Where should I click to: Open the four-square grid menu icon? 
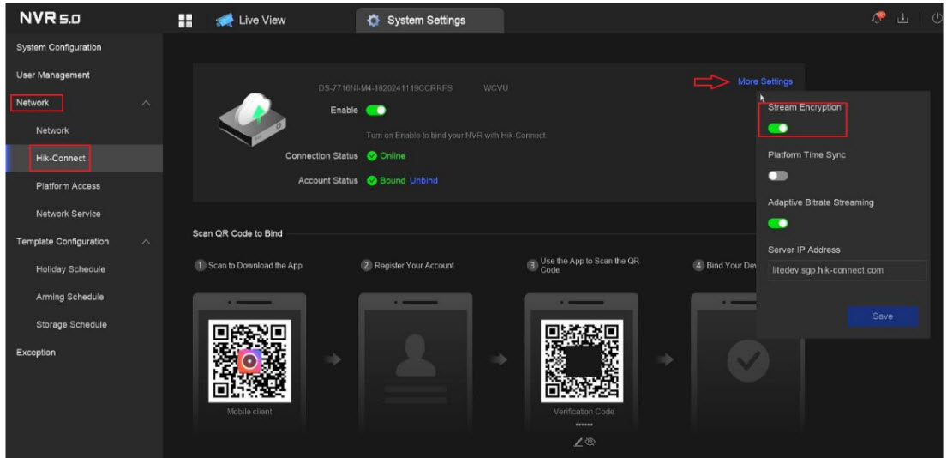(x=184, y=20)
